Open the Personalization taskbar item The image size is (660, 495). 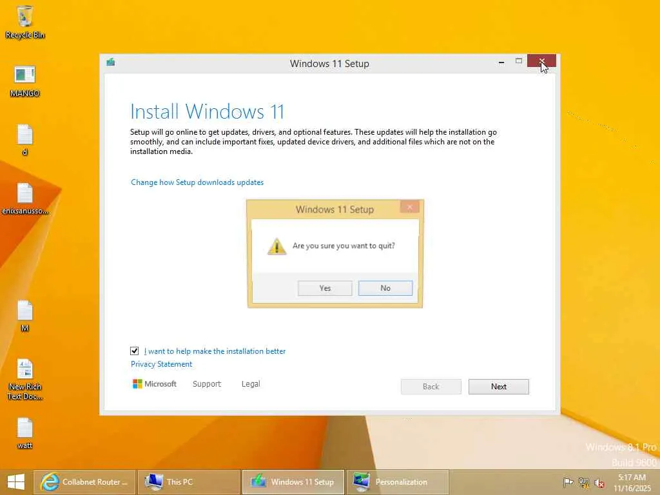[x=398, y=482]
